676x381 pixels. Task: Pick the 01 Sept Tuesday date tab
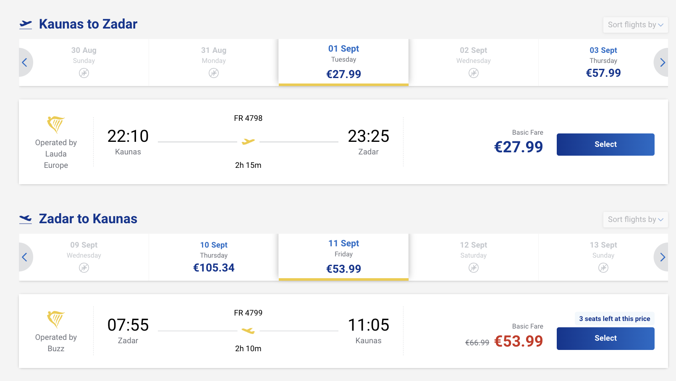(x=343, y=63)
